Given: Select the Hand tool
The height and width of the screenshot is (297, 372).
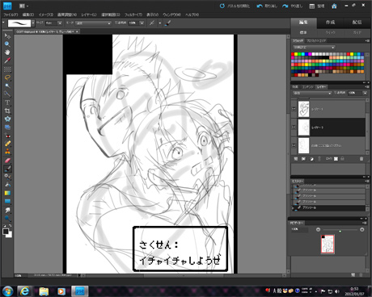Looking at the screenshot, I should 7,52.
